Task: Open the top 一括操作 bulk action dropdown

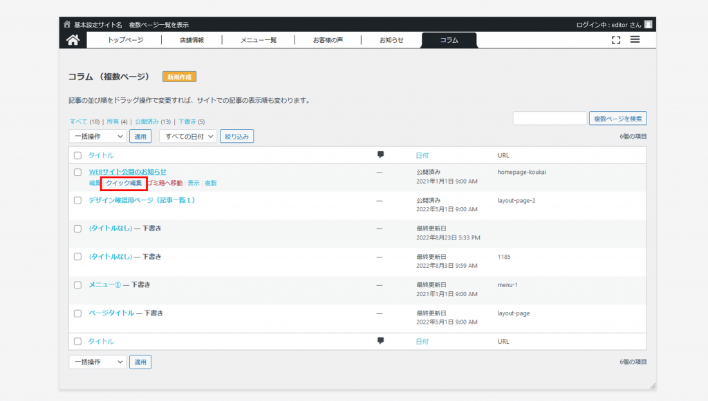Action: [97, 137]
